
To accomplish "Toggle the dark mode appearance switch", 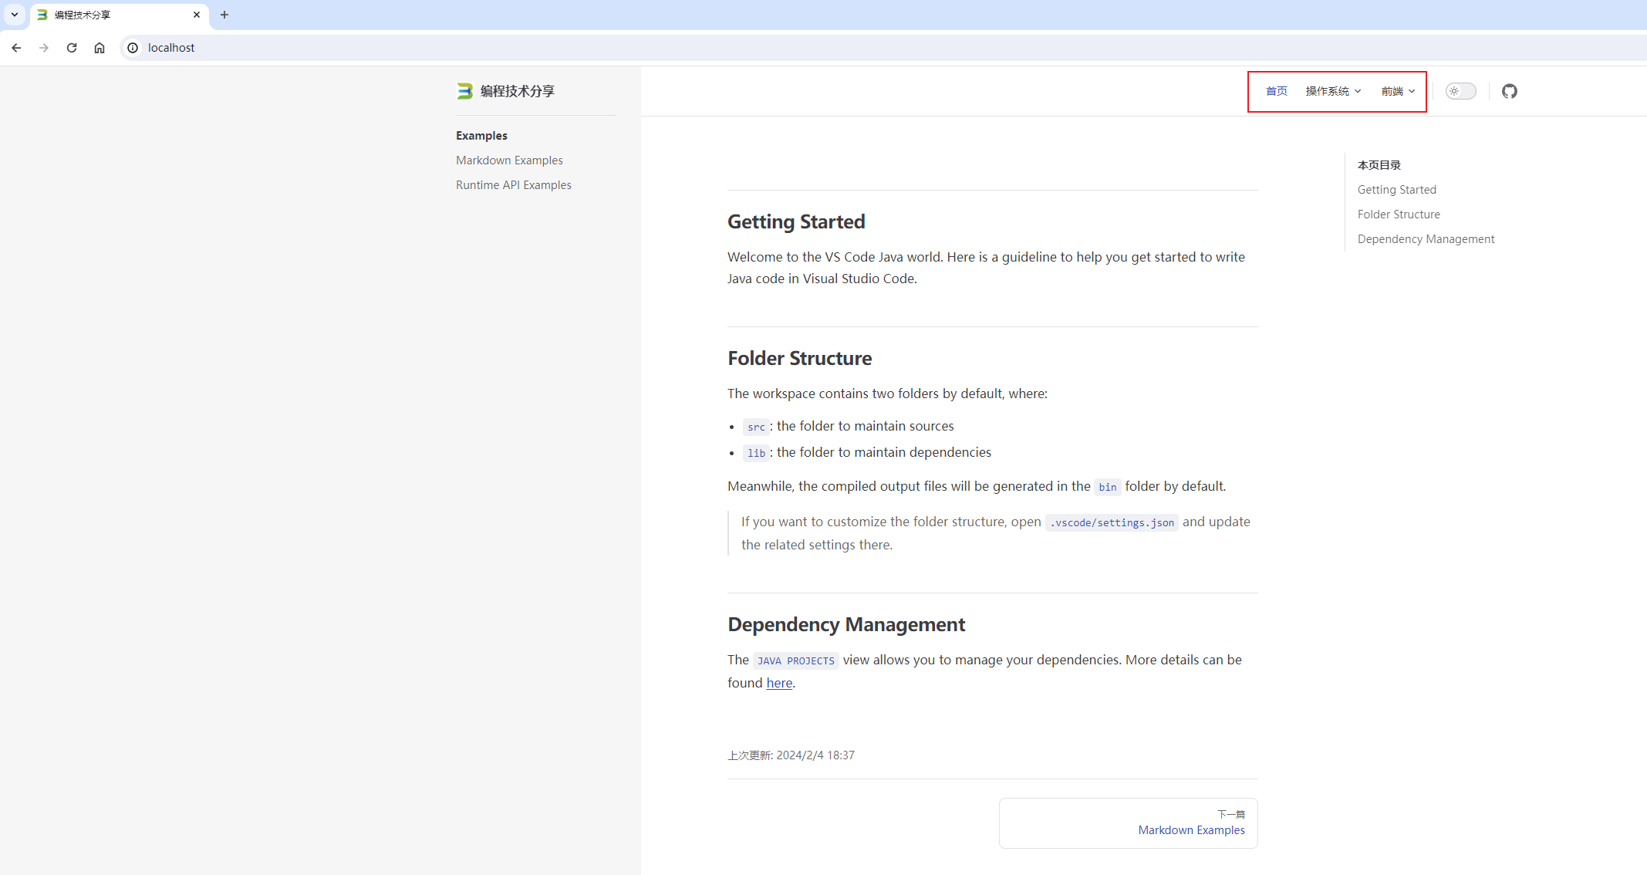I will pos(1460,91).
